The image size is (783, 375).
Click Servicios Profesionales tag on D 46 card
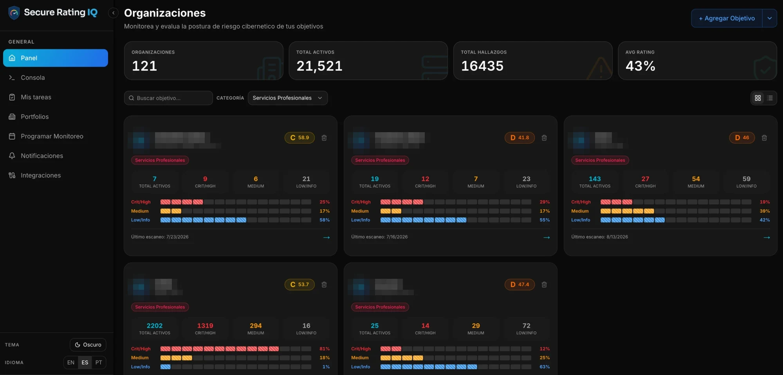point(600,160)
